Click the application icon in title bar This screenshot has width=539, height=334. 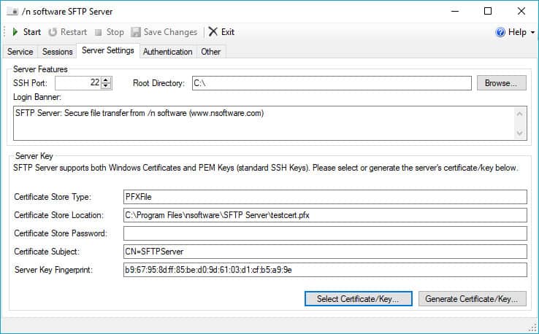[12, 12]
